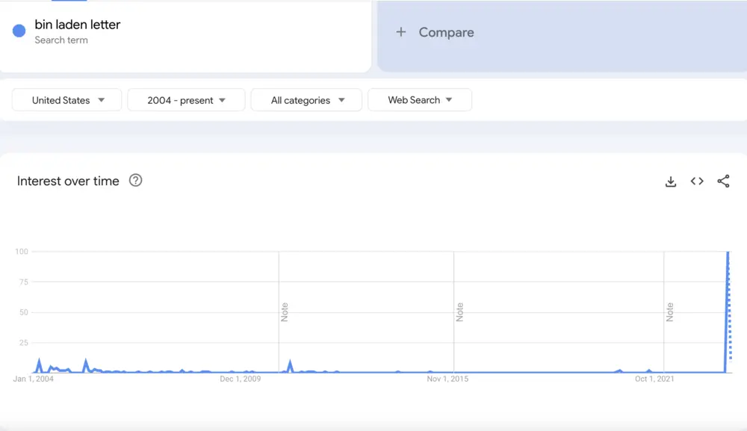Click the Search term subtitle text

[61, 40]
